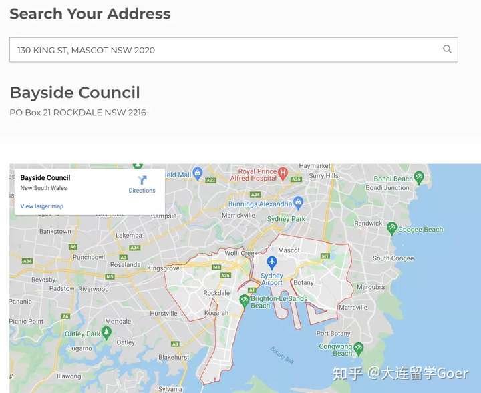Viewport: 481px width, 393px height.
Task: Select the Coogee Beach pin
Action: click(391, 228)
